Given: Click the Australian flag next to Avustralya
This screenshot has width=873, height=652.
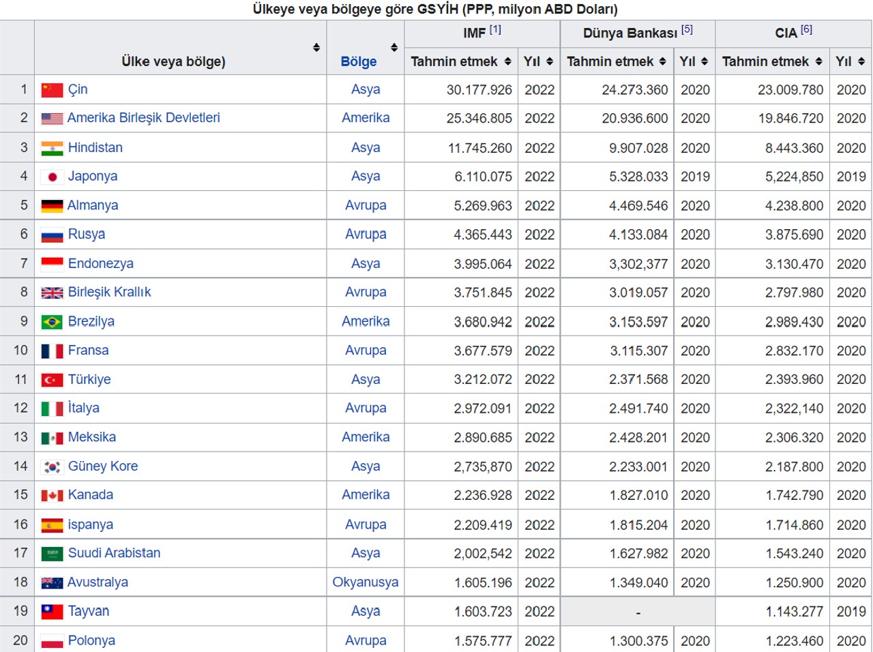Looking at the screenshot, I should 52,583.
